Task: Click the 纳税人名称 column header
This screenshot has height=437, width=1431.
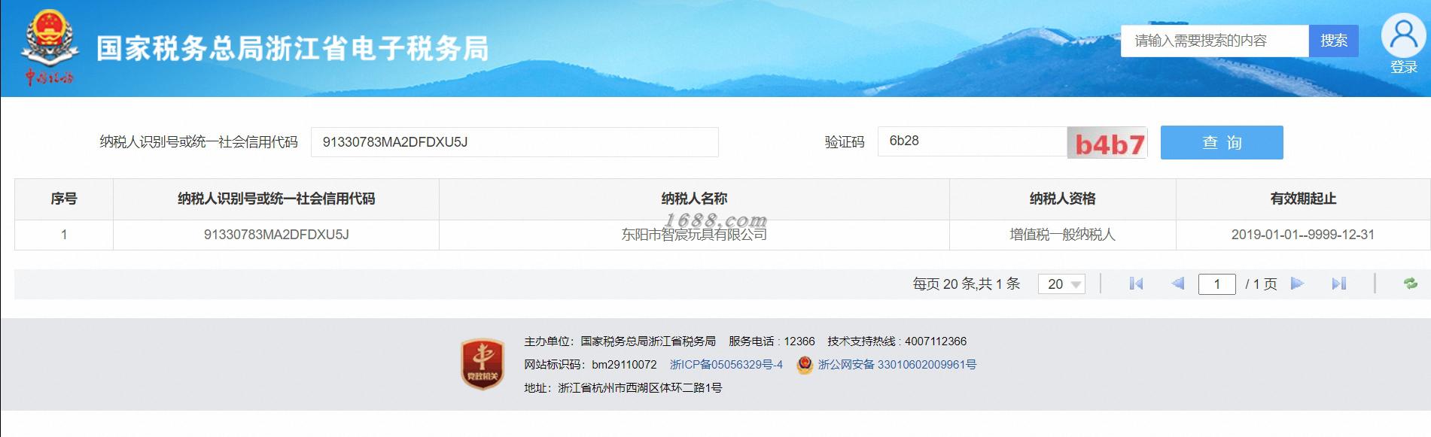Action: point(694,199)
